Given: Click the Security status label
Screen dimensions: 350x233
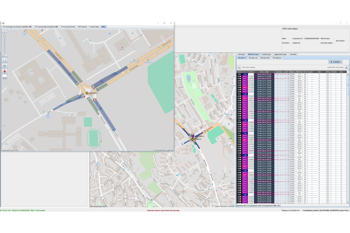Looking at the screenshot, I should 327,43.
